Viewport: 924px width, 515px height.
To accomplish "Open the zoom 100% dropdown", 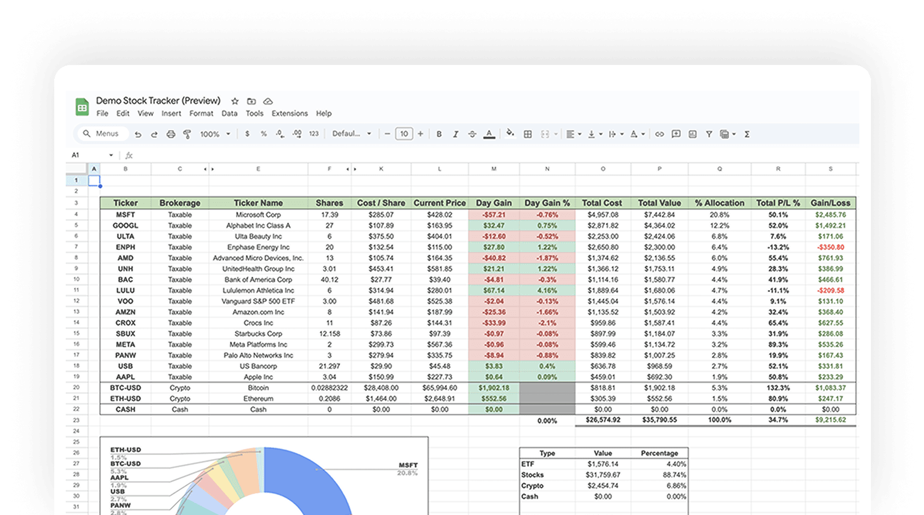I will pos(215,134).
